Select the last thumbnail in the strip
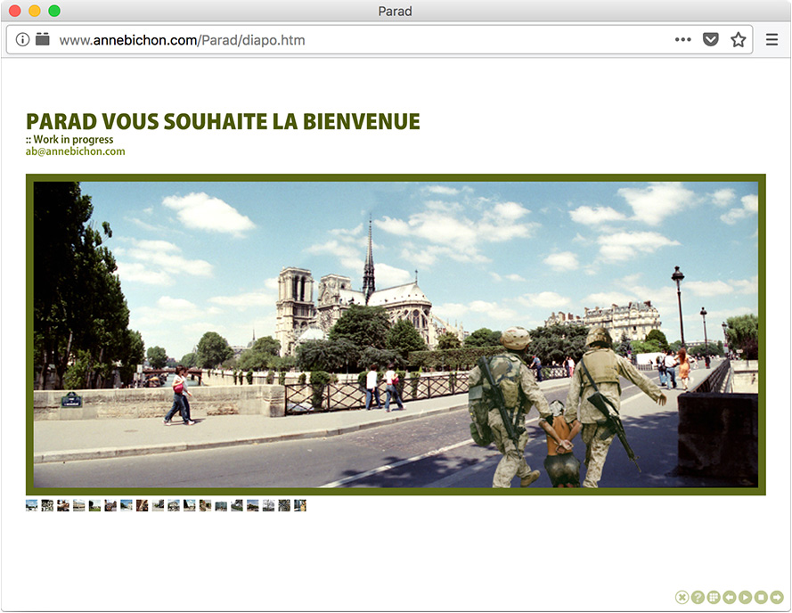This screenshot has height=613, width=792. click(300, 505)
